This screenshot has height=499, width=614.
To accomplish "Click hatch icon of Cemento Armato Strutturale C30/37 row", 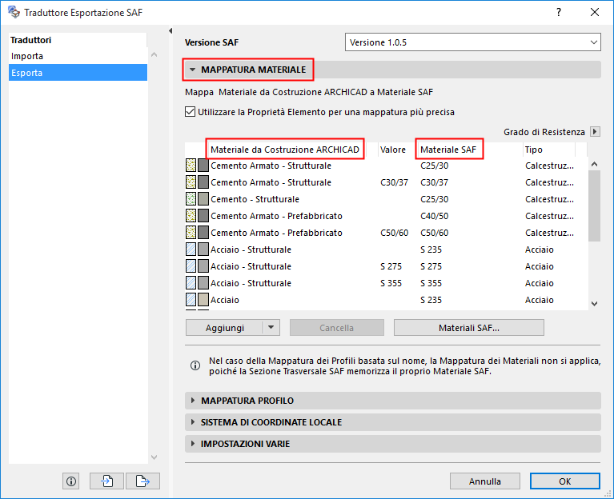I will tap(191, 182).
